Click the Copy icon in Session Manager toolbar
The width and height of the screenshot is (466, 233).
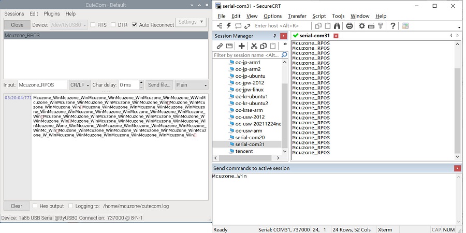point(264,46)
